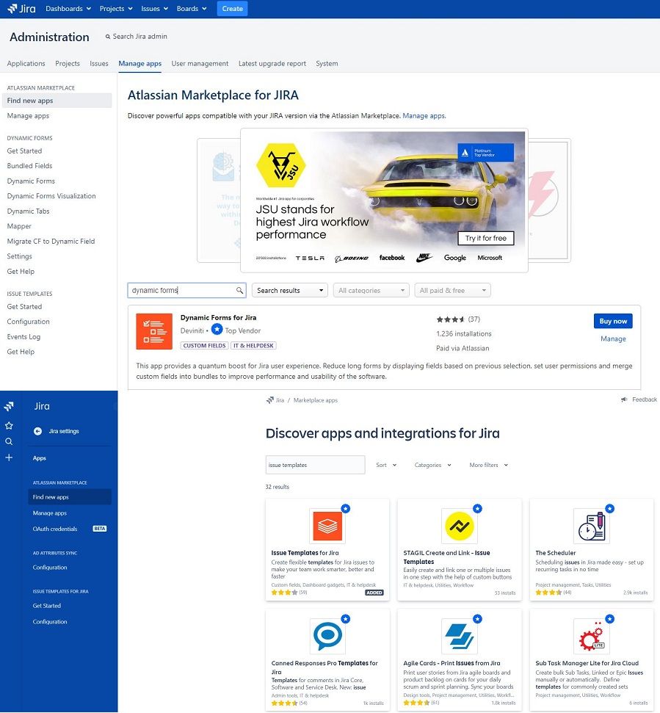The width and height of the screenshot is (660, 713).
Task: Expand the Sort dropdown in Marketplace apps
Action: (x=386, y=466)
